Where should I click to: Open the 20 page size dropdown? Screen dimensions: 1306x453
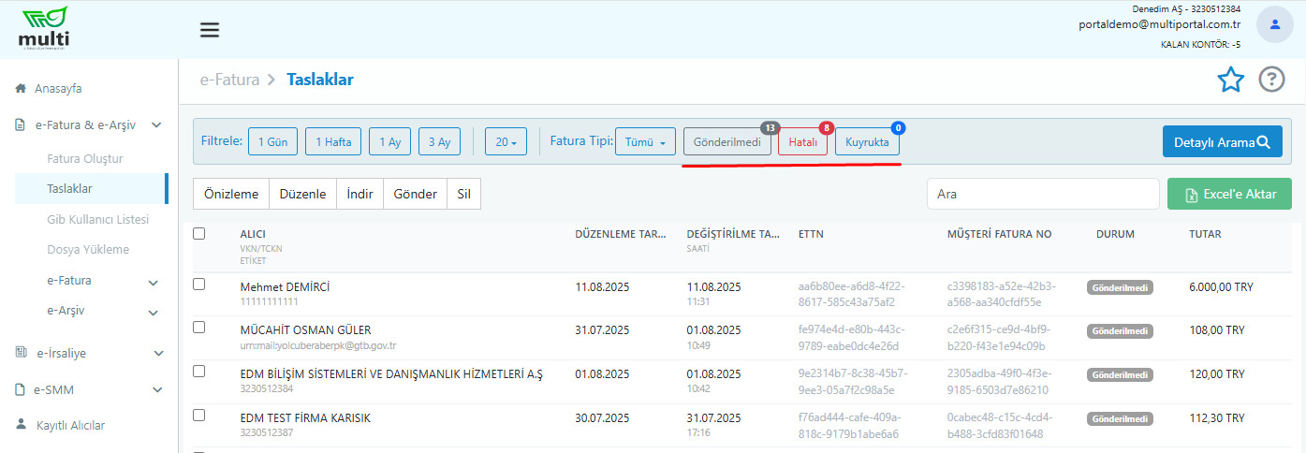(506, 142)
